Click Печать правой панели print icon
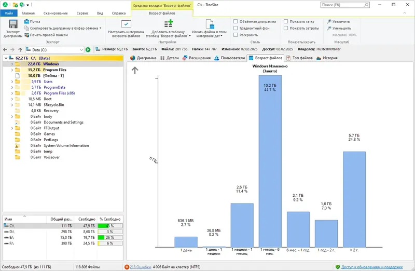This screenshot has height=271, width=415. (26, 35)
